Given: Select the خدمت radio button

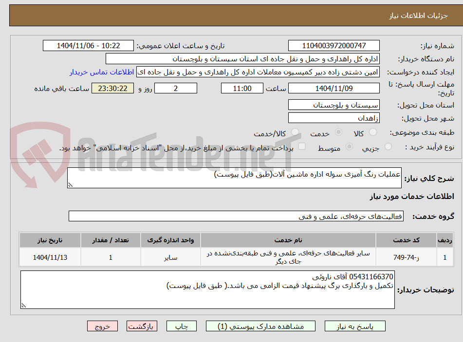Looking at the screenshot, I should tap(338, 132).
